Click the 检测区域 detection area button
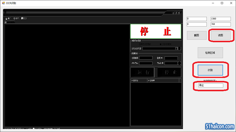This screenshot has width=236, height=132. click(x=210, y=53)
